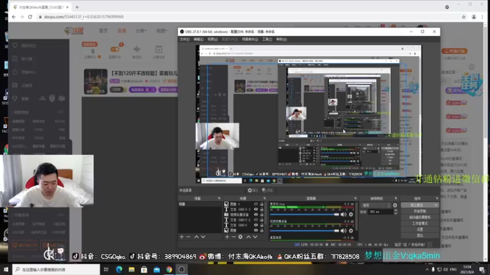Viewport: 490px width, 275px height.
Task: Open 主播任务 clipboard icon in Douyu page
Action: tap(159, 50)
